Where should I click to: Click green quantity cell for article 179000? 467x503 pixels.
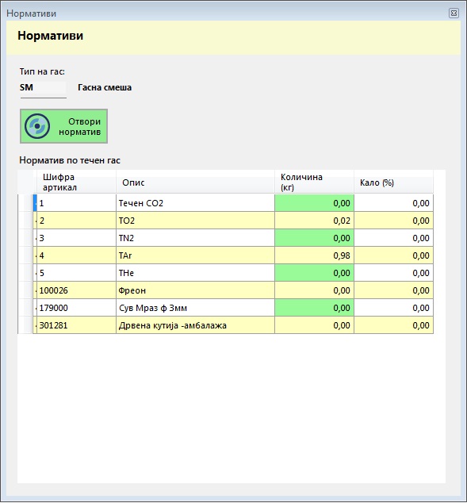[x=314, y=308]
